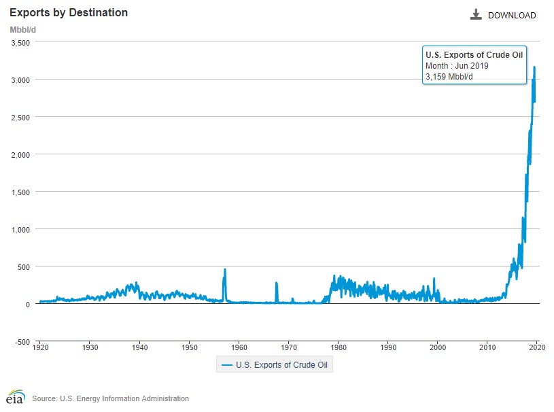Screen dimensions: 554x412
Task: Click the -500 y-axis label
Action: [x=23, y=342]
